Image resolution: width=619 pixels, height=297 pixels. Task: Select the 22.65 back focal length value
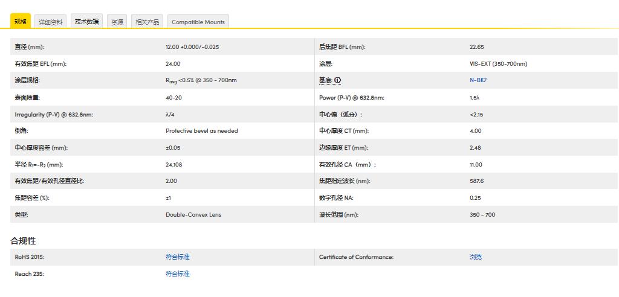(476, 47)
